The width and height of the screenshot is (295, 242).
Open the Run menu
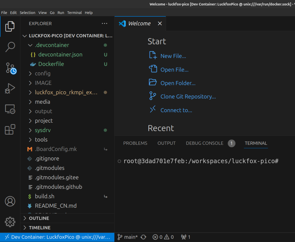pos(61,13)
